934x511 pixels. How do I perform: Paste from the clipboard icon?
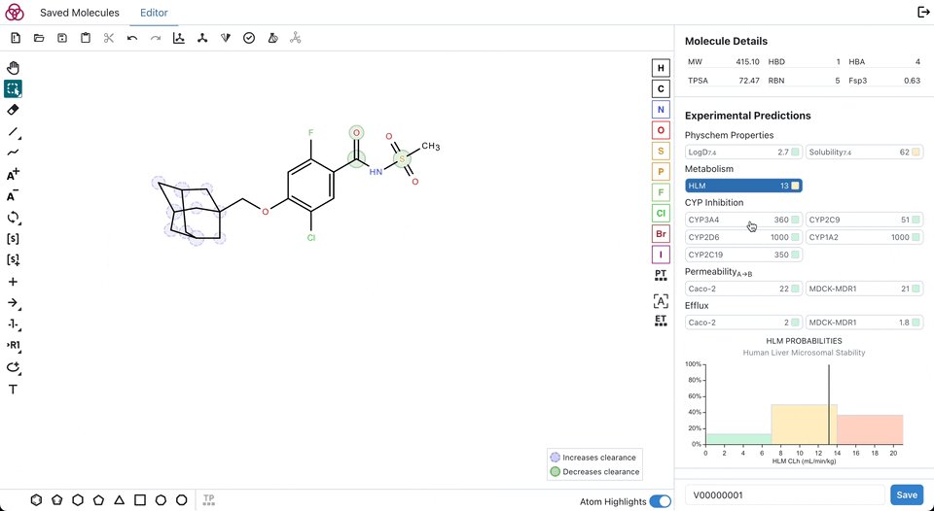coord(86,38)
